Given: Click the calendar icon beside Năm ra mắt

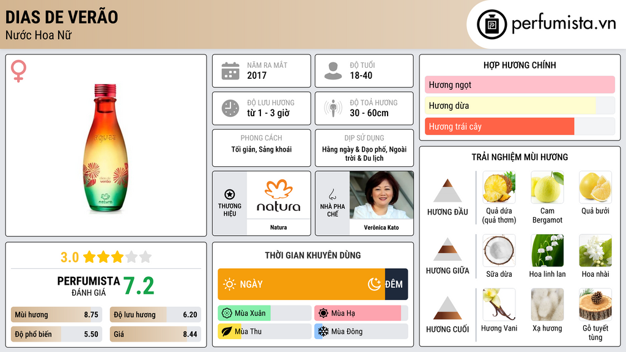Looking at the screenshot, I should click(230, 71).
